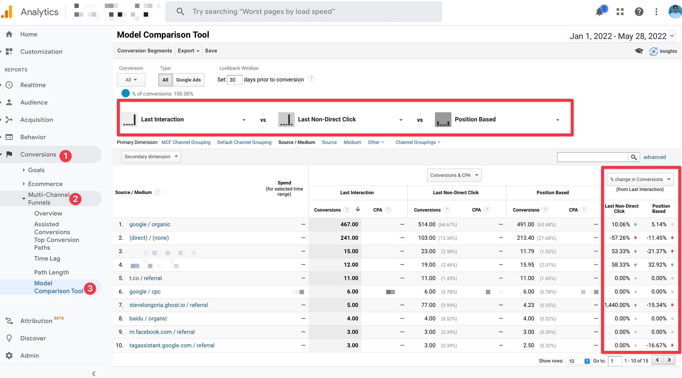Image resolution: width=682 pixels, height=378 pixels.
Task: Click the search magnifier in top bar
Action: pos(180,12)
